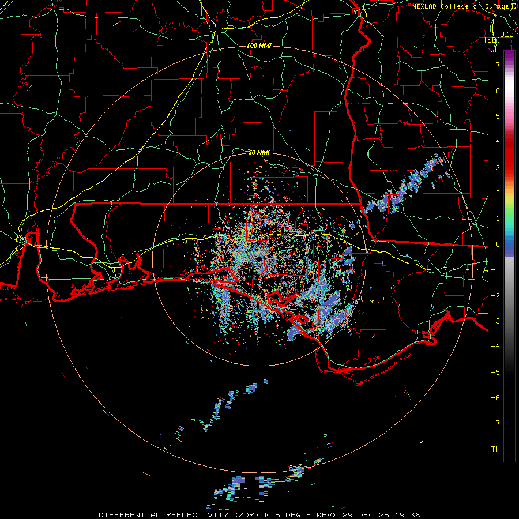519x519 pixels.
Task: Click the ZDR color scale bar
Action: tap(509, 257)
